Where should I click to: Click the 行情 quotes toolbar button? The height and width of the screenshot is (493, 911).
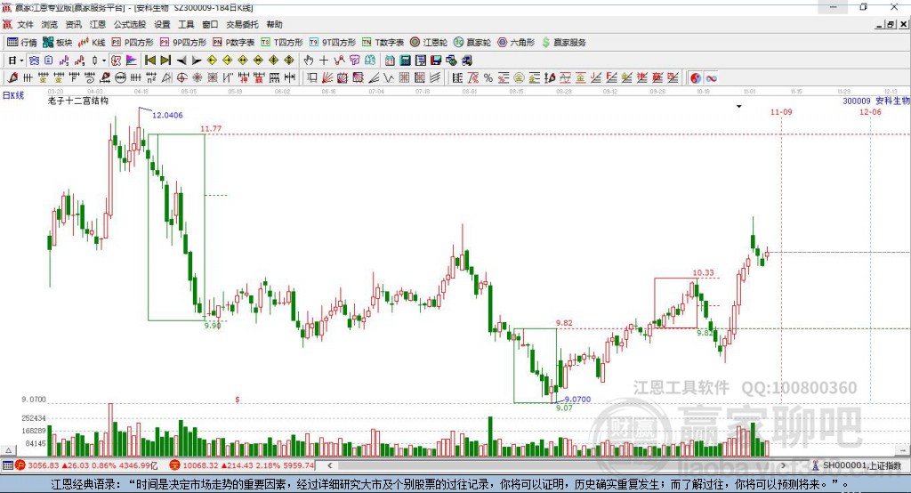tap(22, 43)
